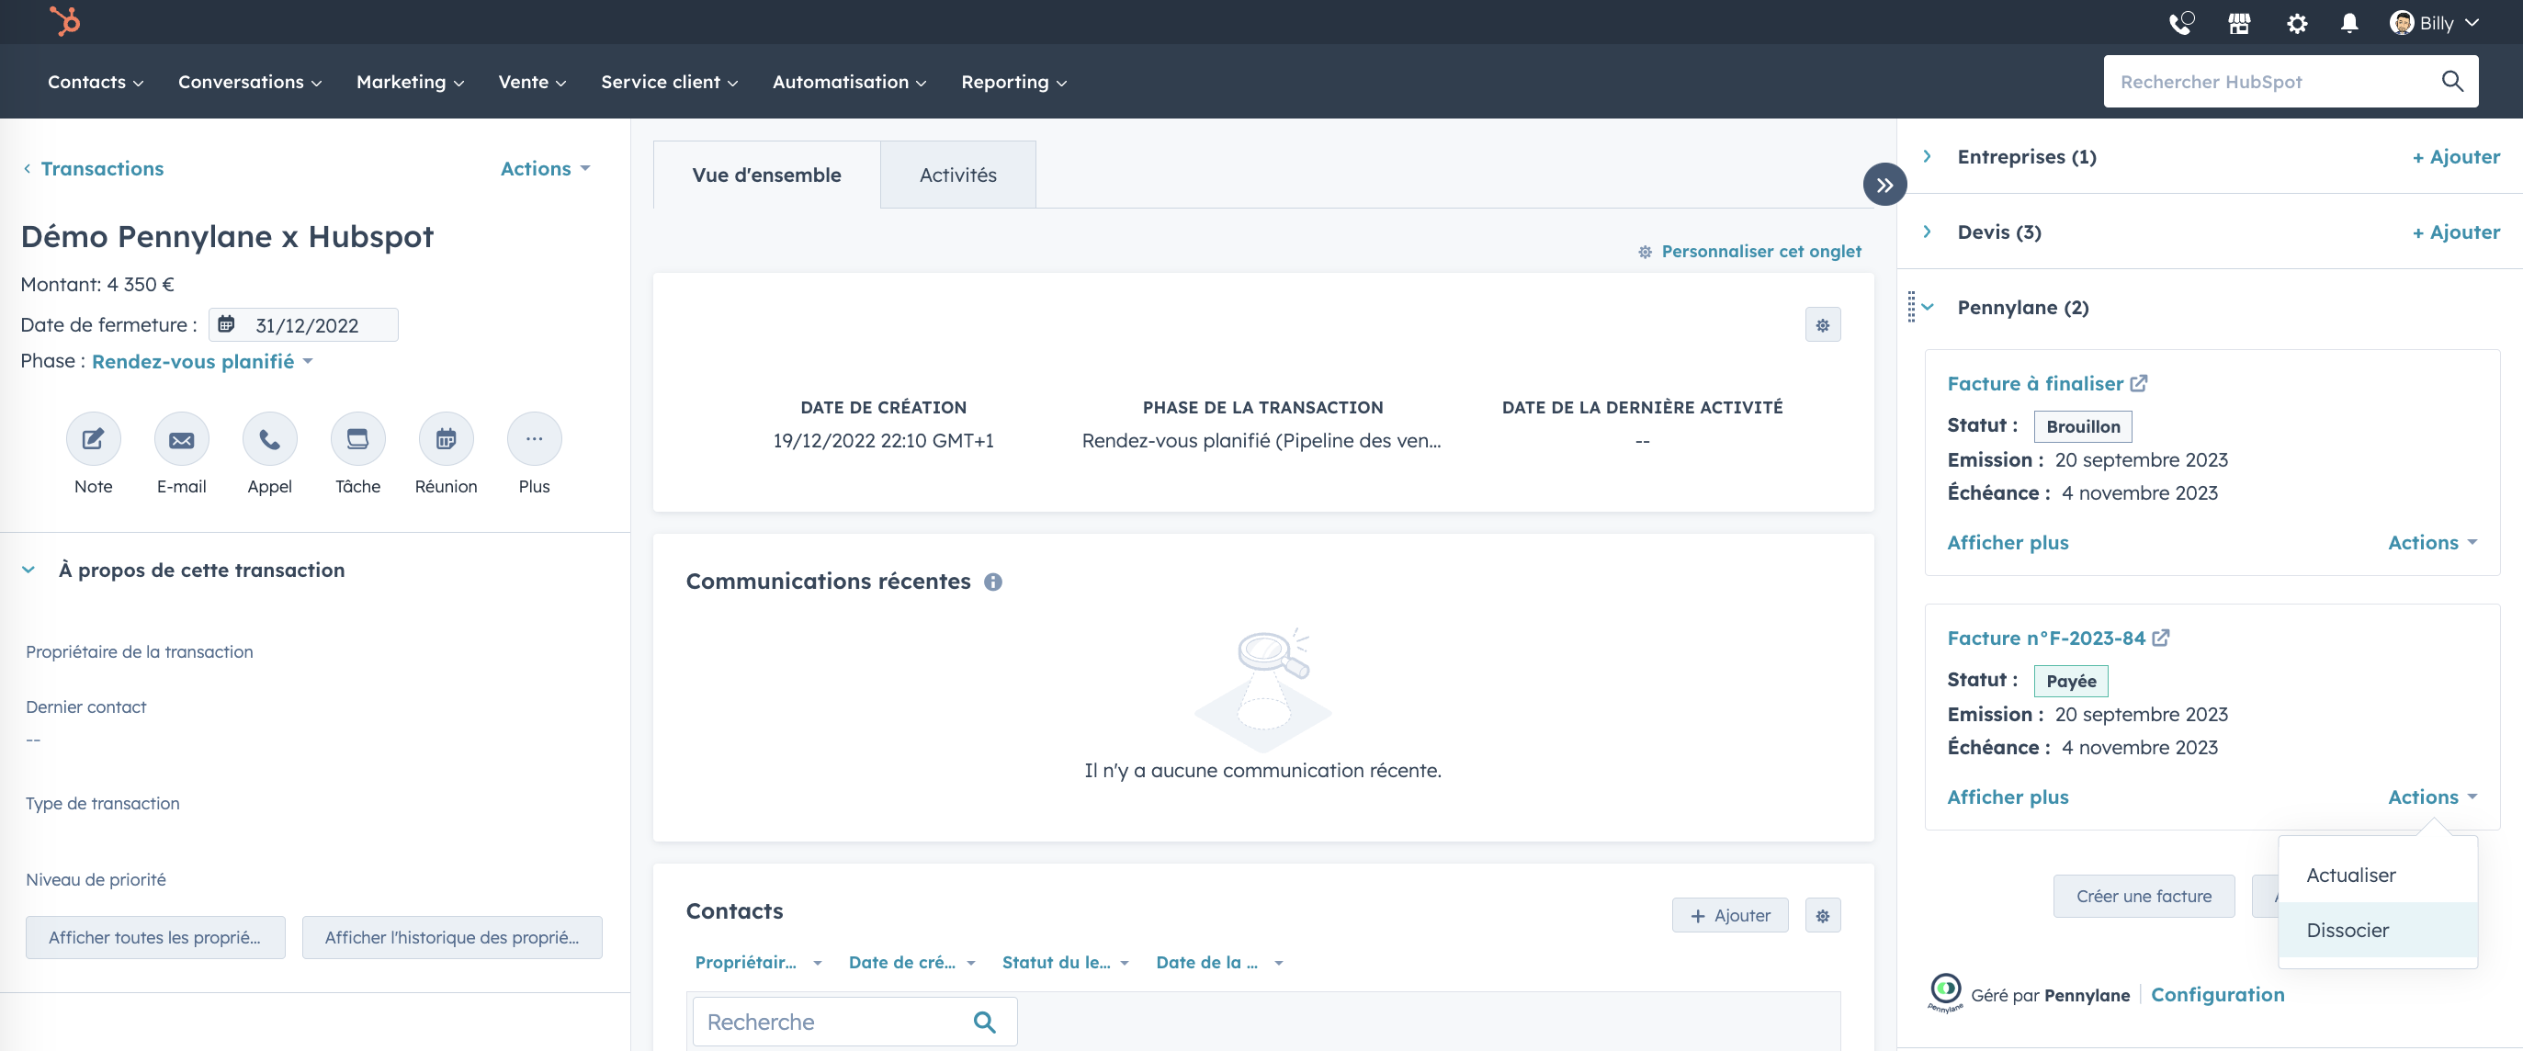
Task: Open the Contacts navigation menu
Action: 95,81
